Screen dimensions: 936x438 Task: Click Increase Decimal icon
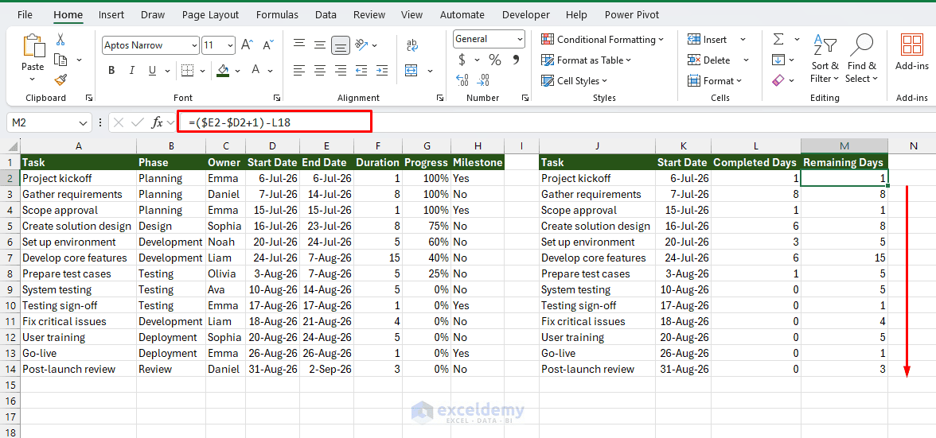(462, 79)
